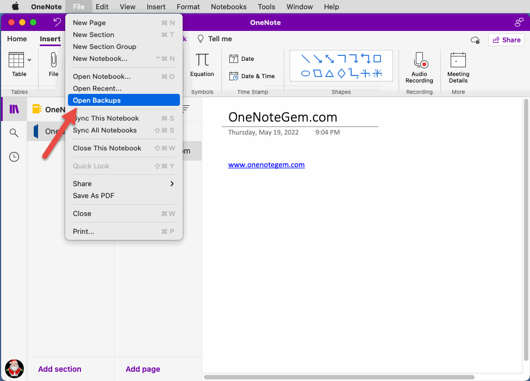
Task: Click the people icon in the title bar
Action: (x=519, y=22)
